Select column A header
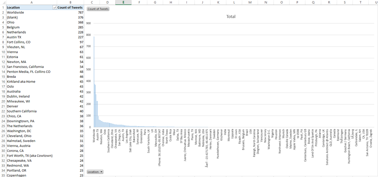Screen dimensions: 378x177 pos(31,3)
